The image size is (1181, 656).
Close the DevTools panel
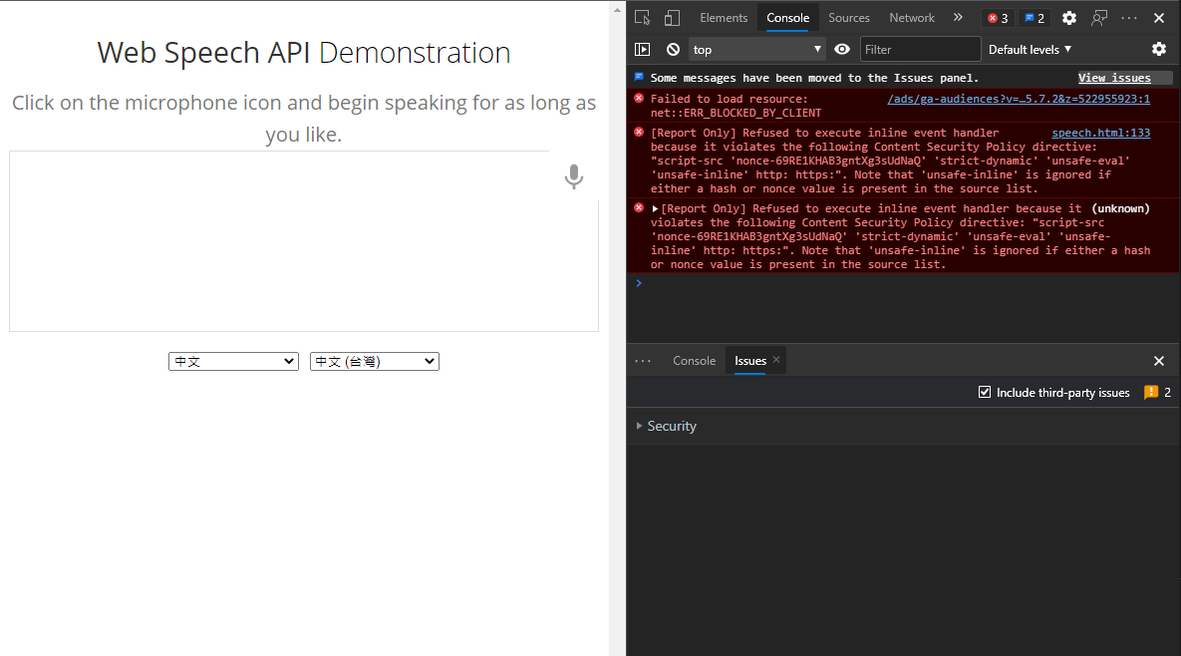(x=1159, y=18)
